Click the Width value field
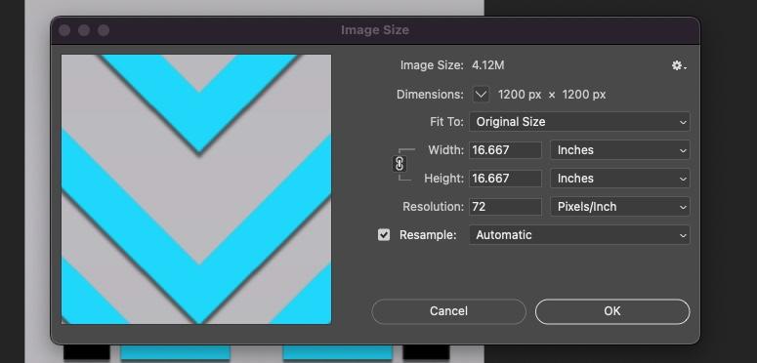Viewport: 757px width, 363px height. (505, 150)
